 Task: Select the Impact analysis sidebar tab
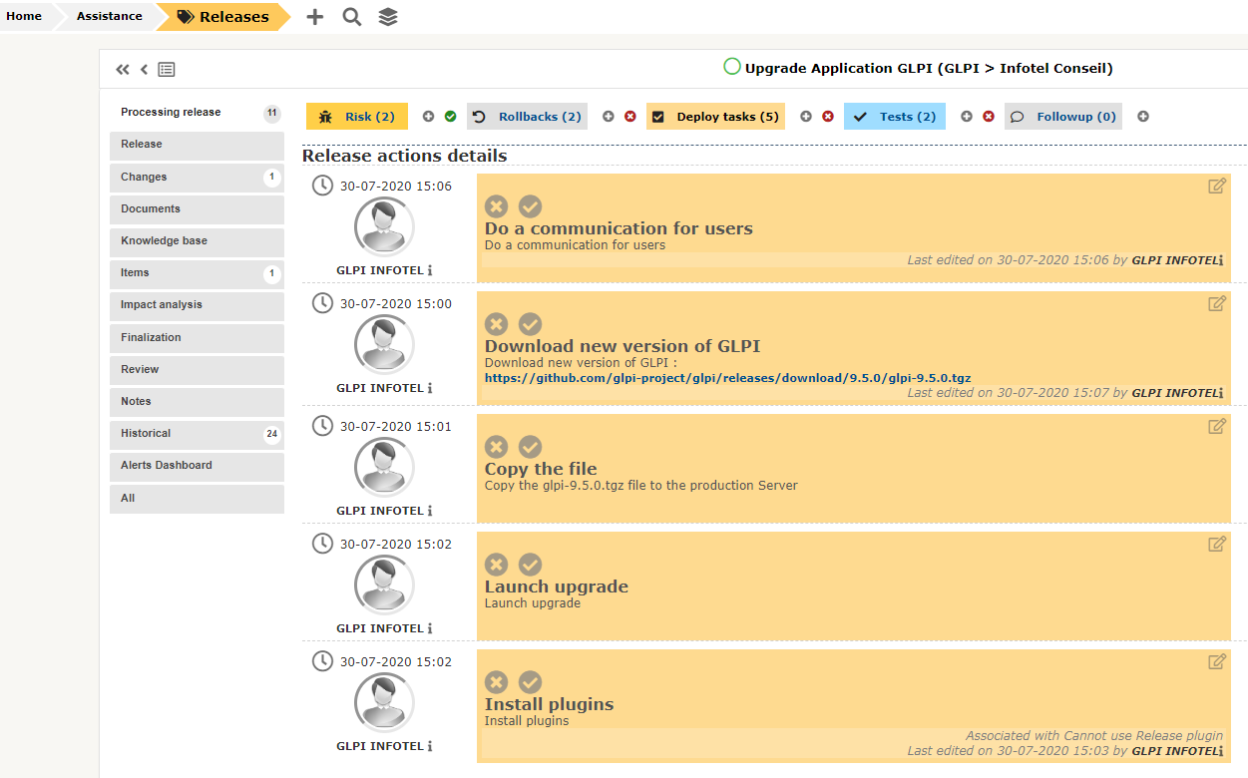[197, 305]
